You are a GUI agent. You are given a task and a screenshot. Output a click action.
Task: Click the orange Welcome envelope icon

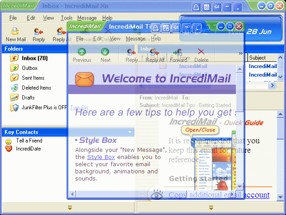click(84, 79)
